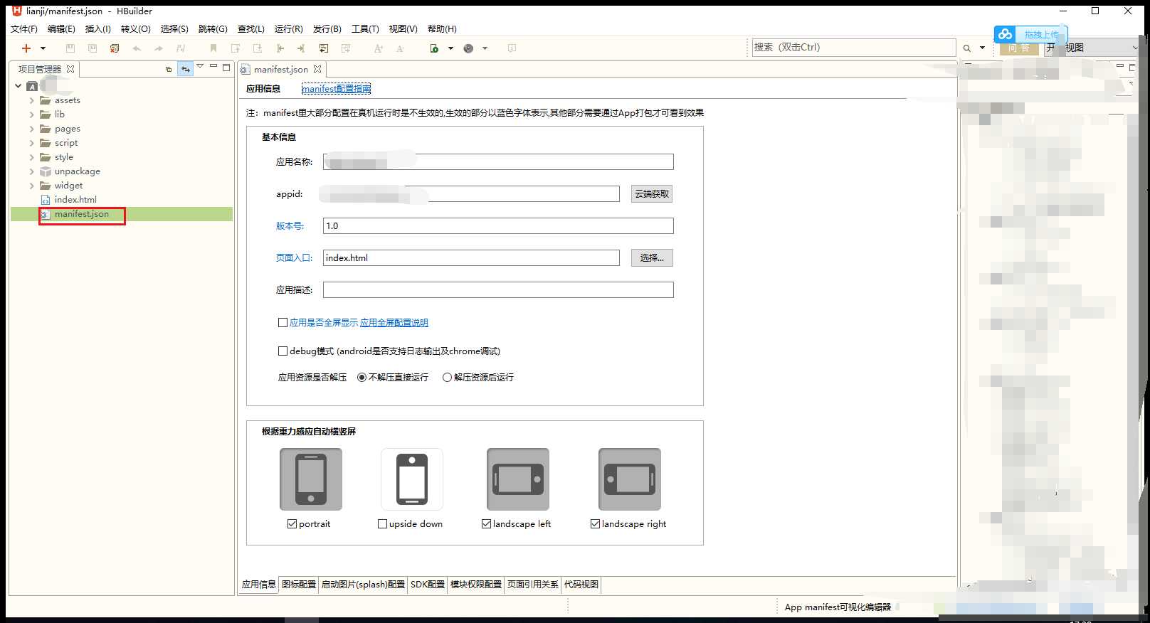This screenshot has height=623, width=1150.
Task: Click the go-to-last-edit-location icon
Action: click(324, 48)
